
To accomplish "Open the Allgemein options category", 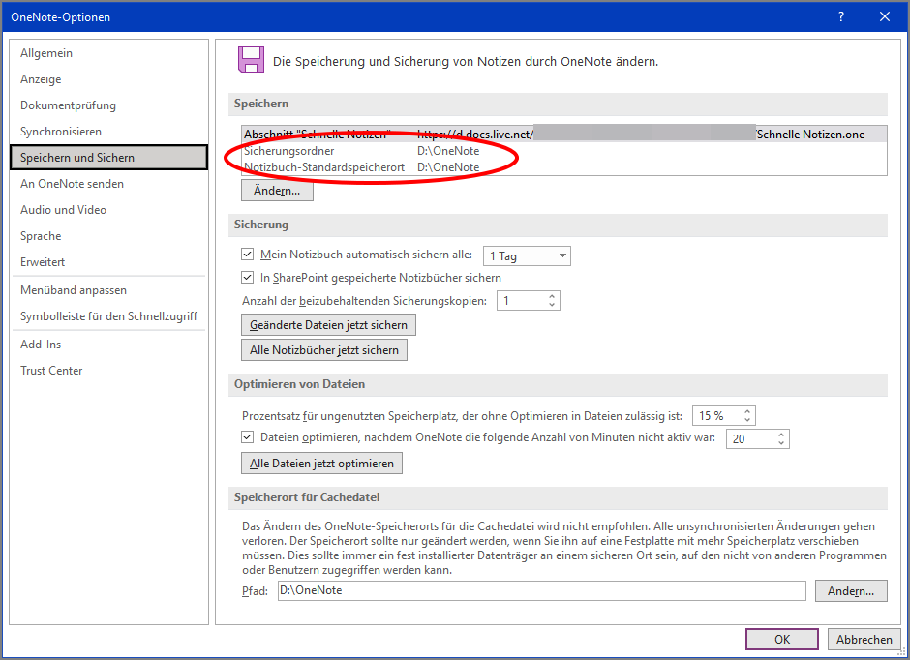I will click(108, 53).
